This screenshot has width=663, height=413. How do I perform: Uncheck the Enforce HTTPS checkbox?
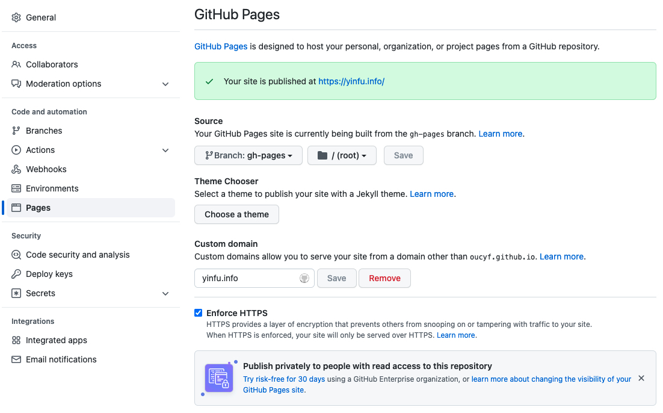click(x=199, y=312)
